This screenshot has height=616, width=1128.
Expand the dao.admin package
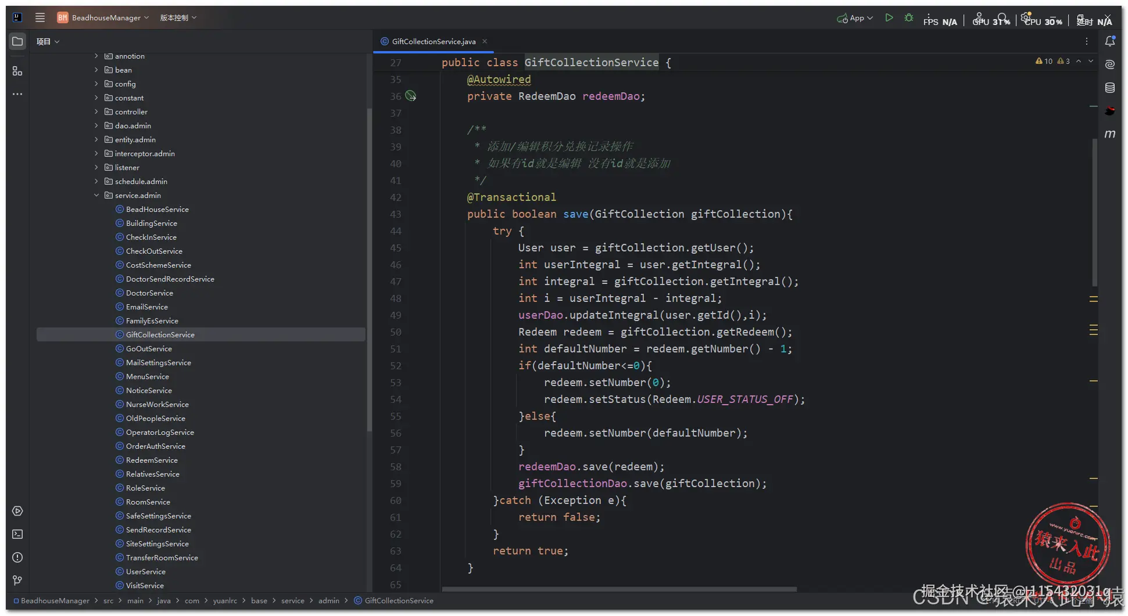click(96, 125)
